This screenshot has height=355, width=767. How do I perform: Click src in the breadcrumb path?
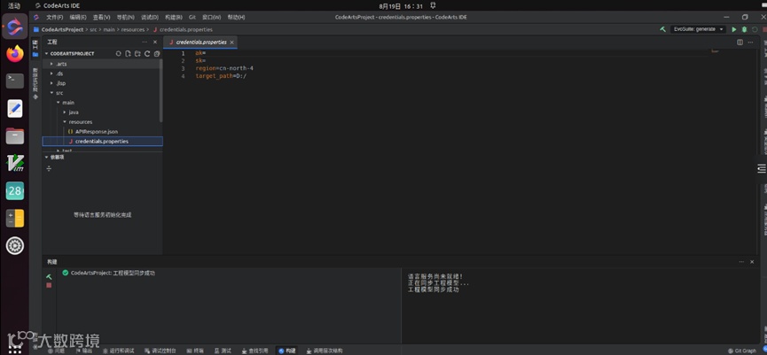point(93,30)
